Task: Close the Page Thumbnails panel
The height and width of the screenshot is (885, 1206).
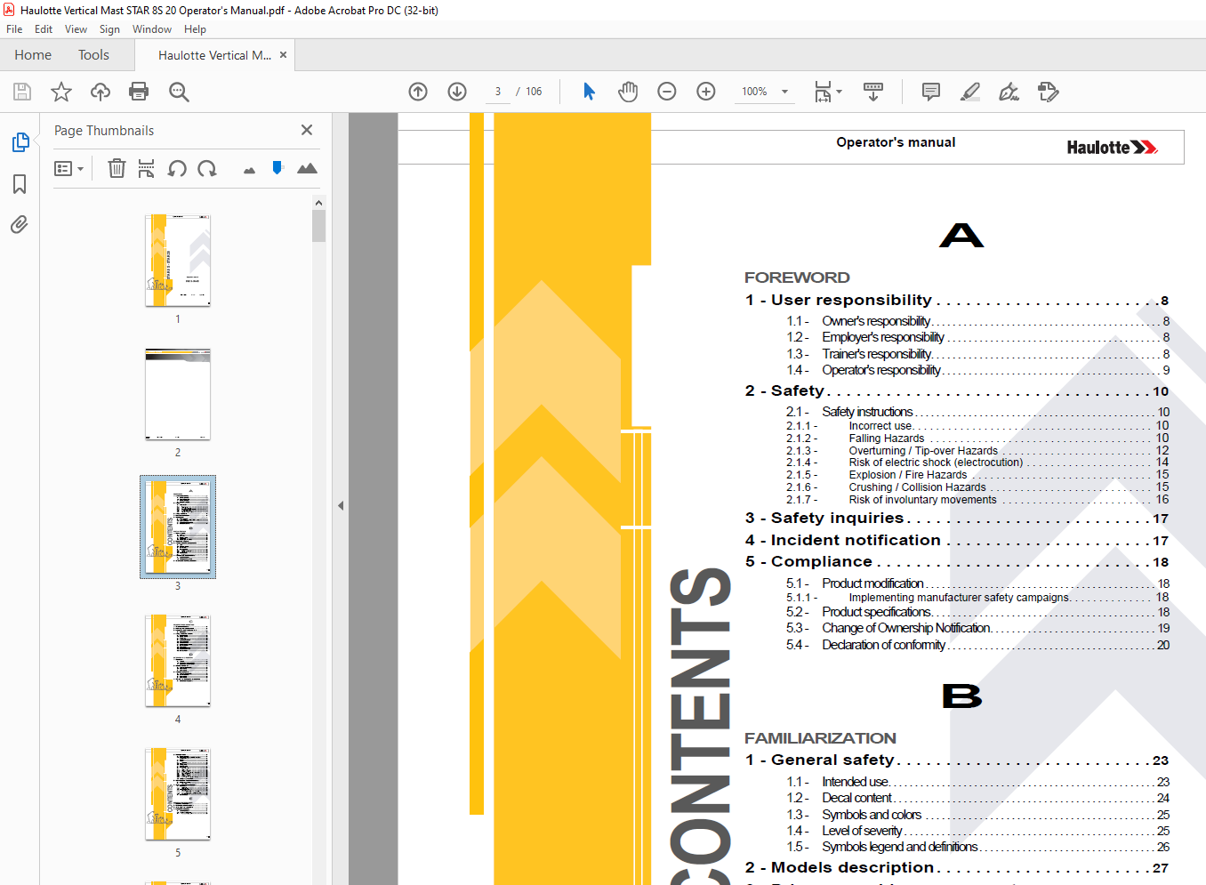Action: (307, 130)
